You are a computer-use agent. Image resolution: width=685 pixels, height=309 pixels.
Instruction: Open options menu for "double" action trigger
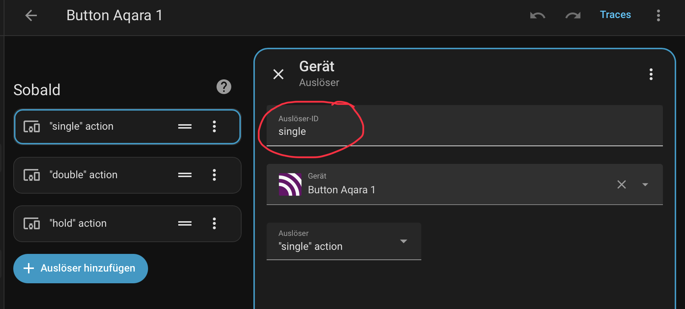click(214, 175)
